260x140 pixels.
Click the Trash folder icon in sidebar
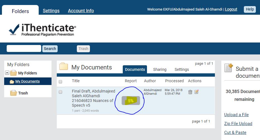(13, 93)
